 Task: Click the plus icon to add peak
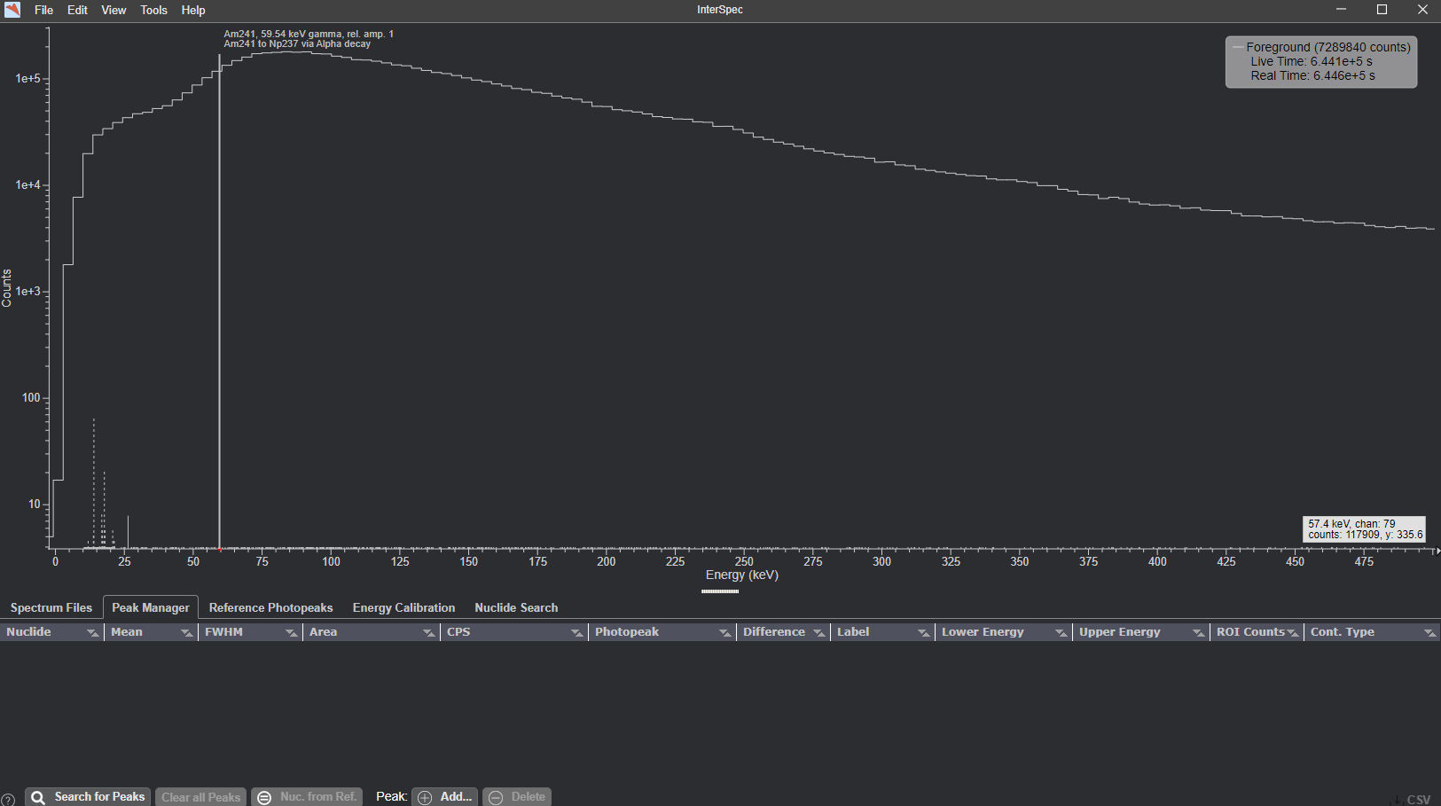[x=425, y=797]
